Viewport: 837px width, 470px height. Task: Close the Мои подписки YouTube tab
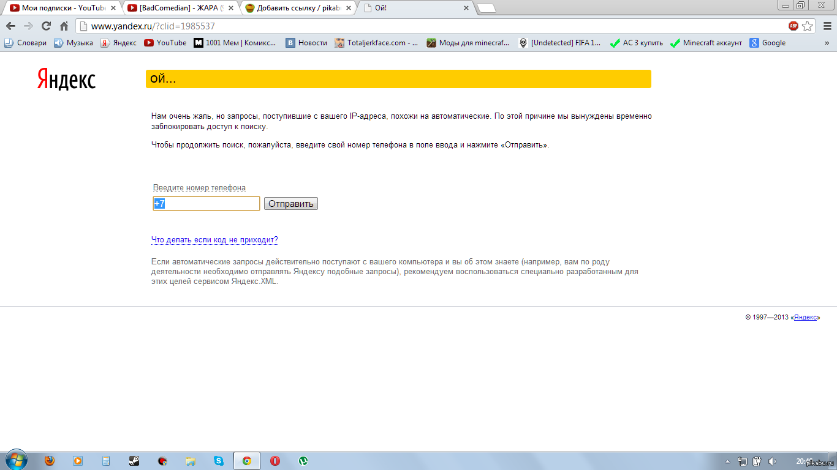113,8
